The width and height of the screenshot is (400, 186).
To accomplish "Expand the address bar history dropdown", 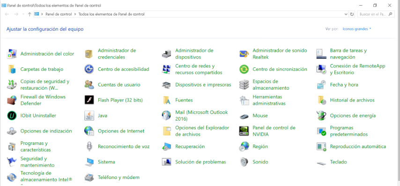I will point(346,14).
